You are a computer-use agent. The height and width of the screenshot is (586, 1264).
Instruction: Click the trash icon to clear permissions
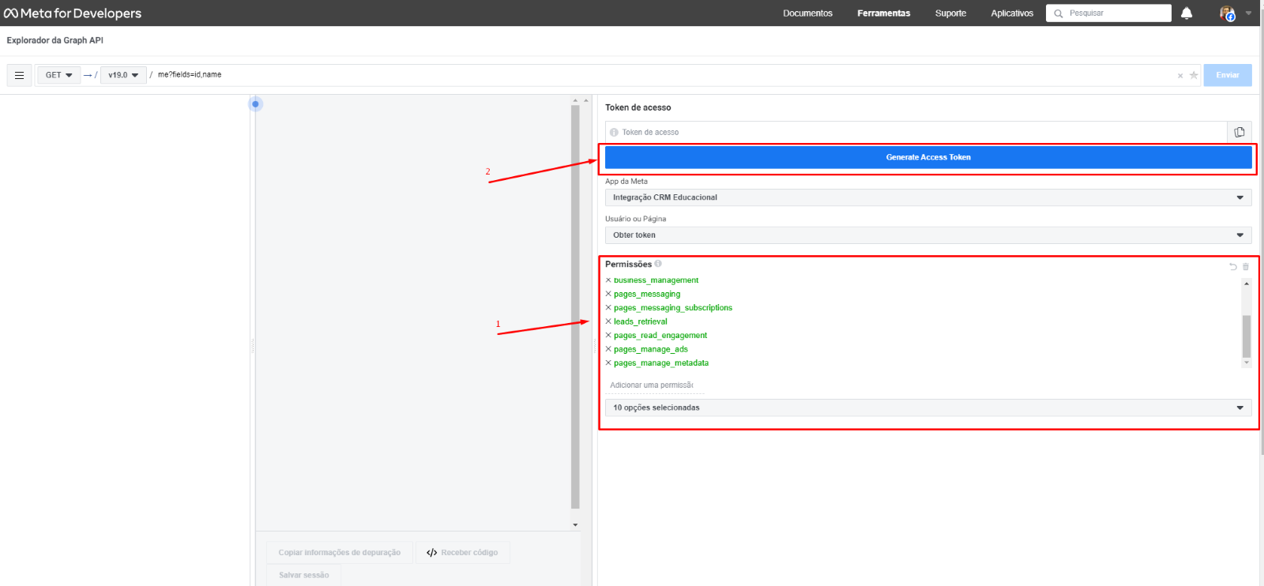point(1246,267)
